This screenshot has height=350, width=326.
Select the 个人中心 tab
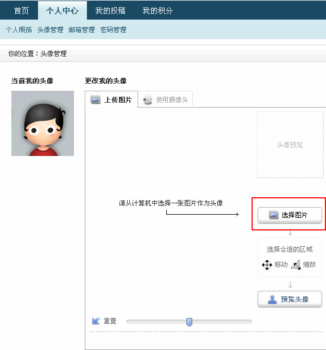(62, 10)
